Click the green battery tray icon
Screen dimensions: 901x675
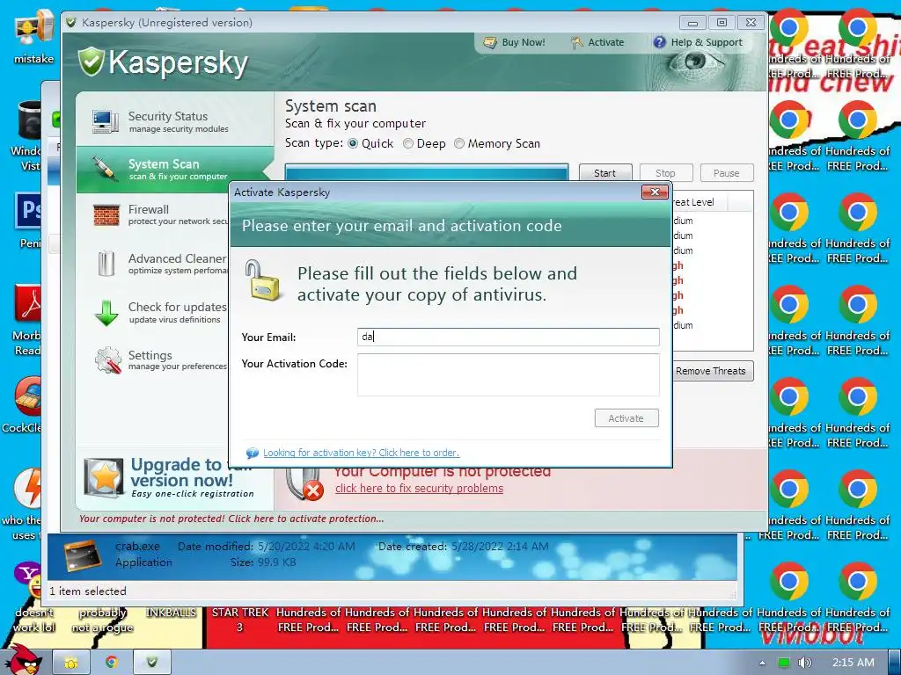click(x=784, y=663)
